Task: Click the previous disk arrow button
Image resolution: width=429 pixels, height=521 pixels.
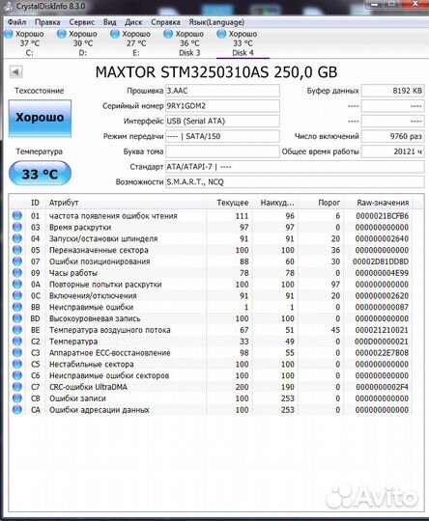Action: 15,71
